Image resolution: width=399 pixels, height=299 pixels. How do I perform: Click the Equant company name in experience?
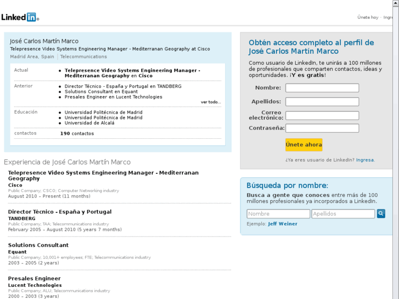pyautogui.click(x=18, y=252)
